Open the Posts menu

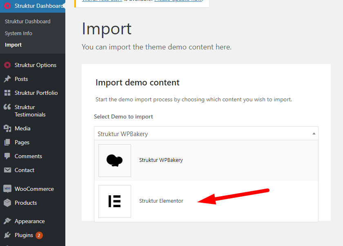coord(33,79)
